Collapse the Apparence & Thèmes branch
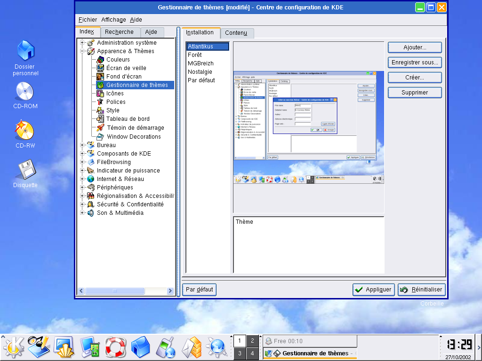482x361 pixels. pyautogui.click(x=82, y=51)
